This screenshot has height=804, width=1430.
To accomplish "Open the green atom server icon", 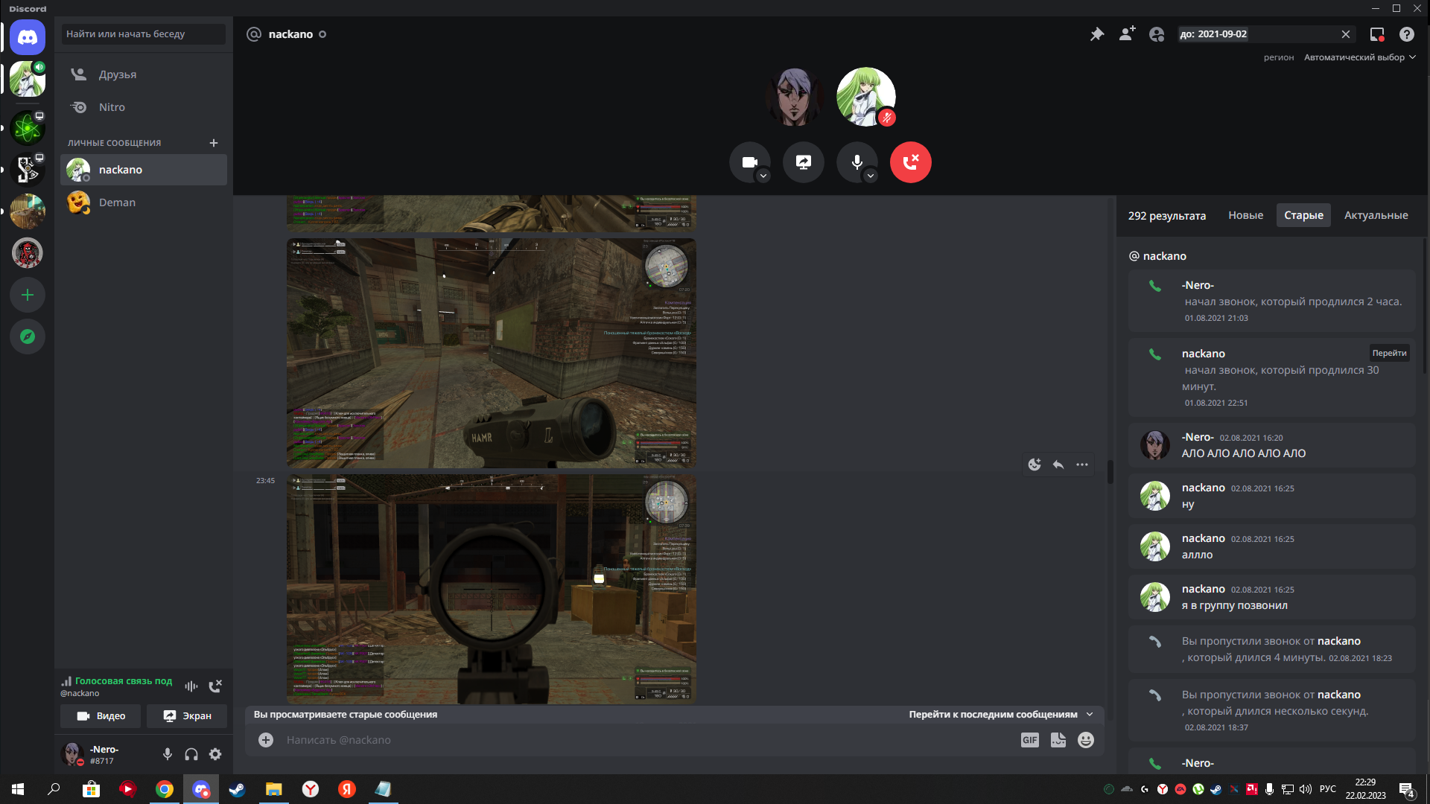I will (x=28, y=128).
